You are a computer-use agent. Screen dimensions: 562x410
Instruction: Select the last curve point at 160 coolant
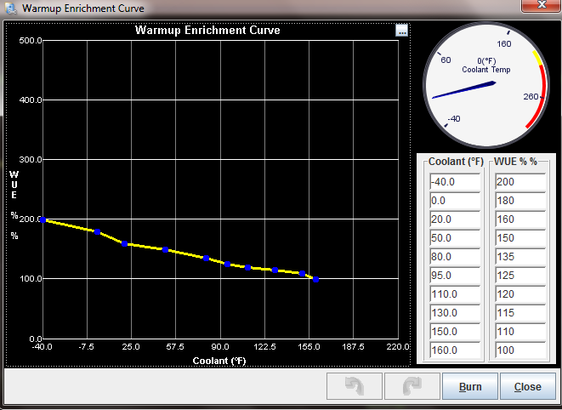point(316,279)
